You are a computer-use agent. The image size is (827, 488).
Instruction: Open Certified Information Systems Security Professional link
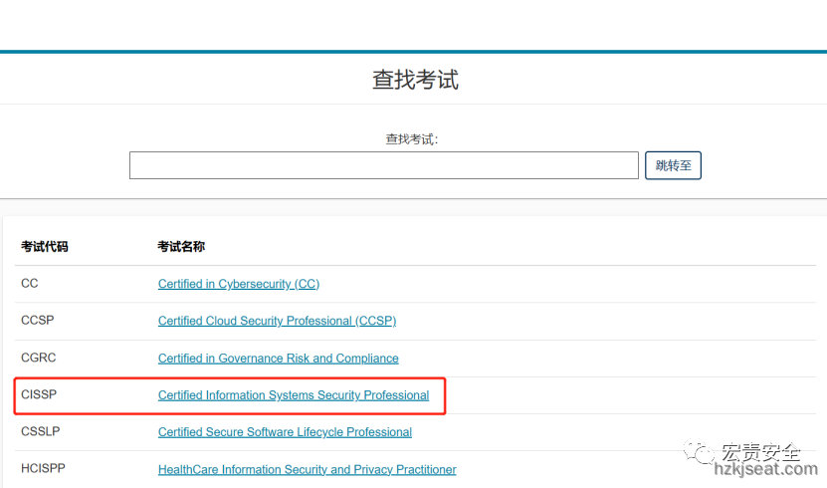(x=294, y=395)
